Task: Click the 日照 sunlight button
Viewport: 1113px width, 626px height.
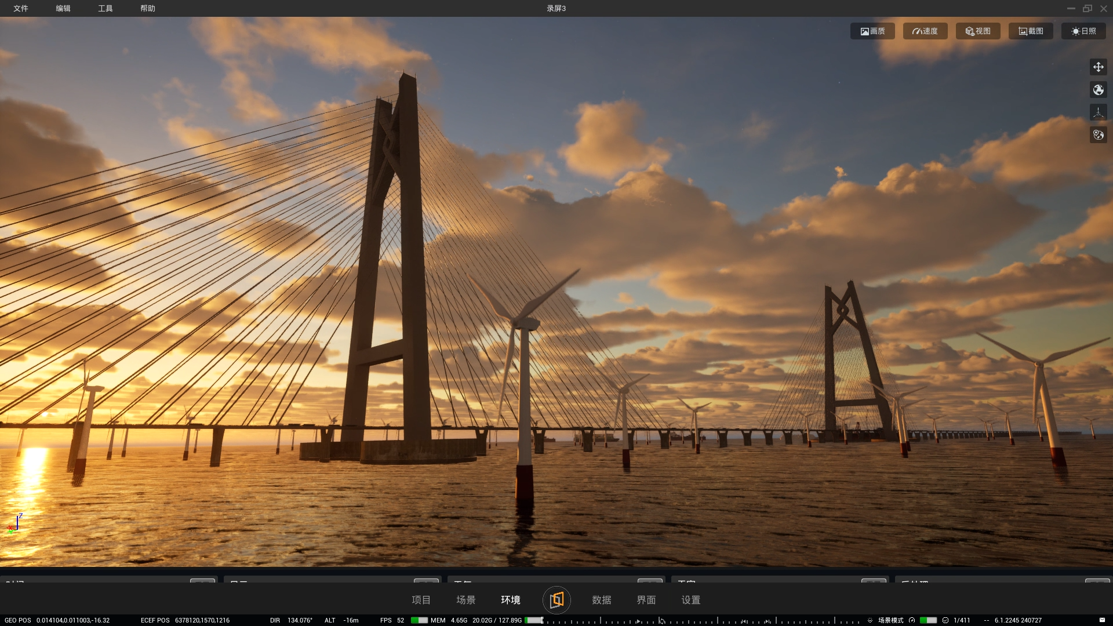Action: pyautogui.click(x=1083, y=31)
